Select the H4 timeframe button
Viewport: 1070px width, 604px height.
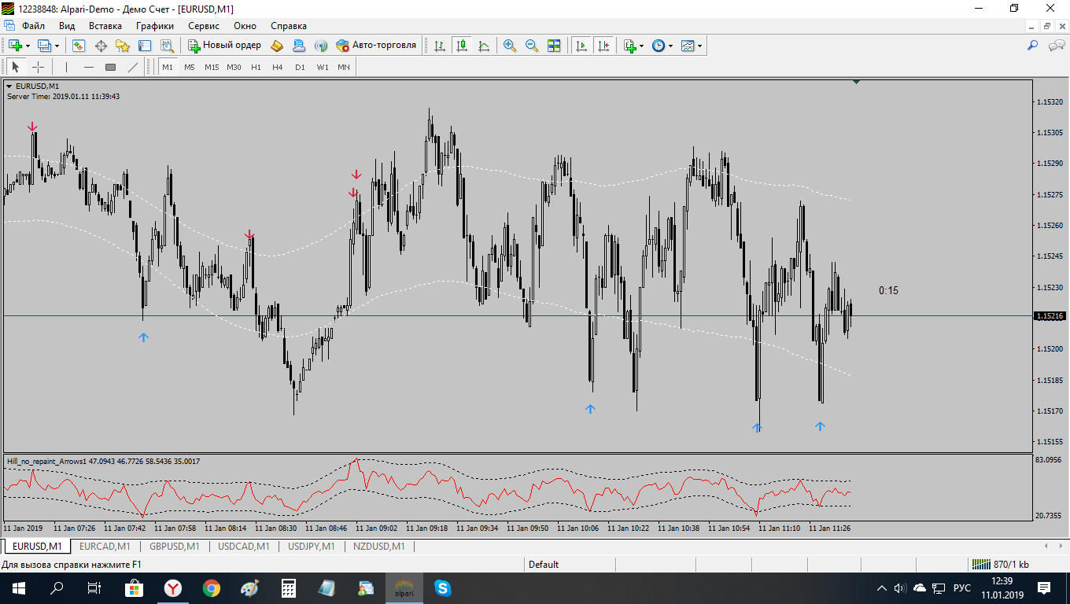click(278, 67)
